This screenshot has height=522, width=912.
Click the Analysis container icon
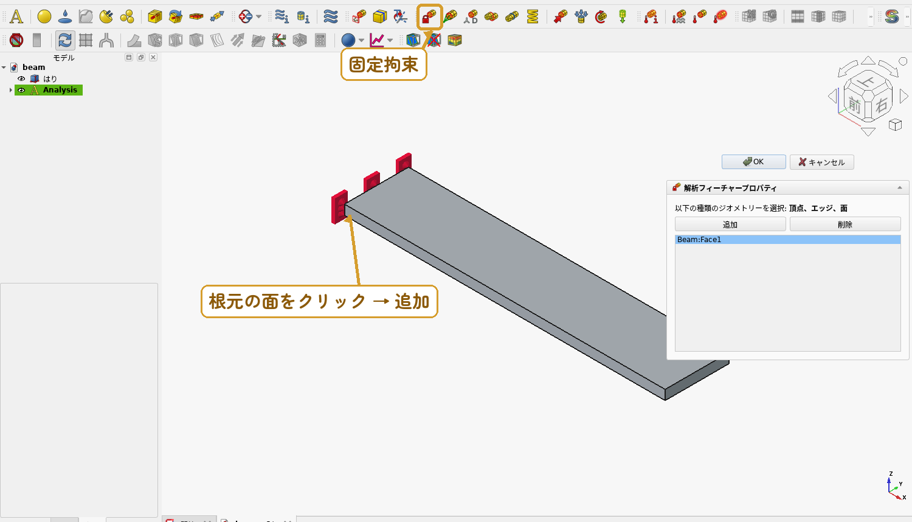16,16
